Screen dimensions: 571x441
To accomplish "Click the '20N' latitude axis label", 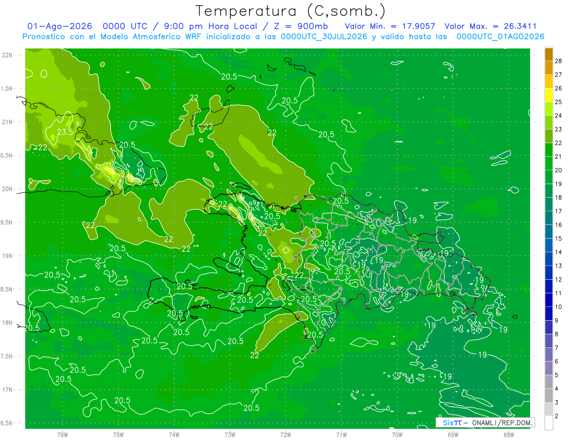I will coord(8,189).
